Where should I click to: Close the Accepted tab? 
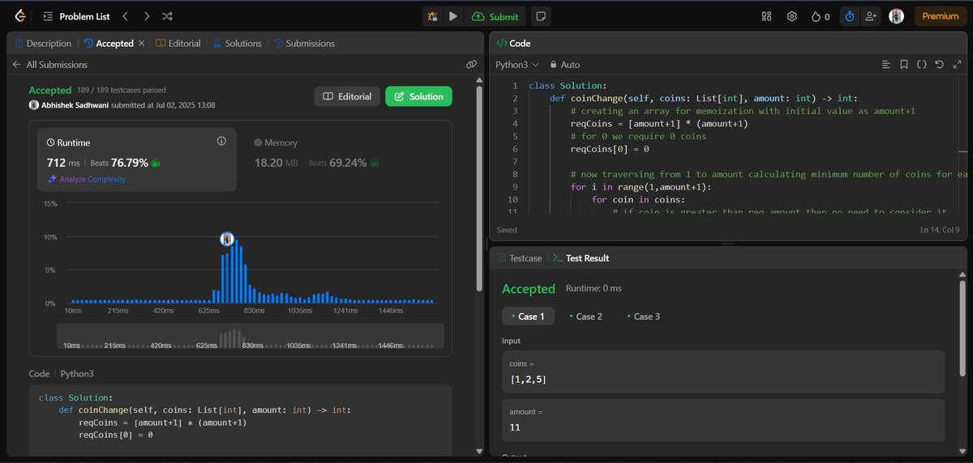(x=142, y=44)
